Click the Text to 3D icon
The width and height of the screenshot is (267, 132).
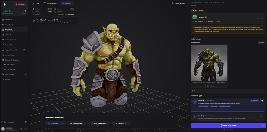tap(3, 35)
